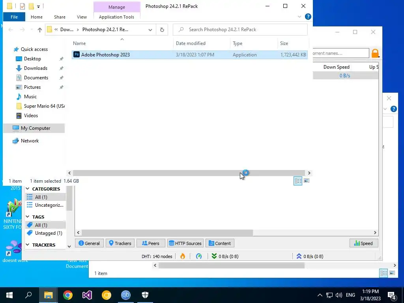Switch to the Share ribbon tab
The height and width of the screenshot is (303, 404).
(x=60, y=17)
